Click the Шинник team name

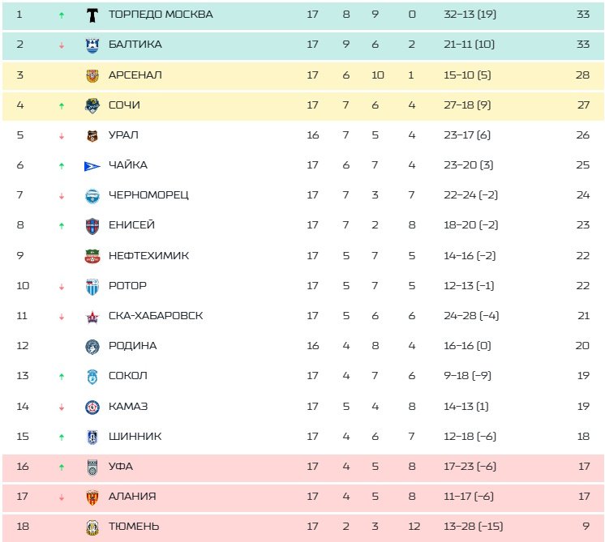point(135,437)
